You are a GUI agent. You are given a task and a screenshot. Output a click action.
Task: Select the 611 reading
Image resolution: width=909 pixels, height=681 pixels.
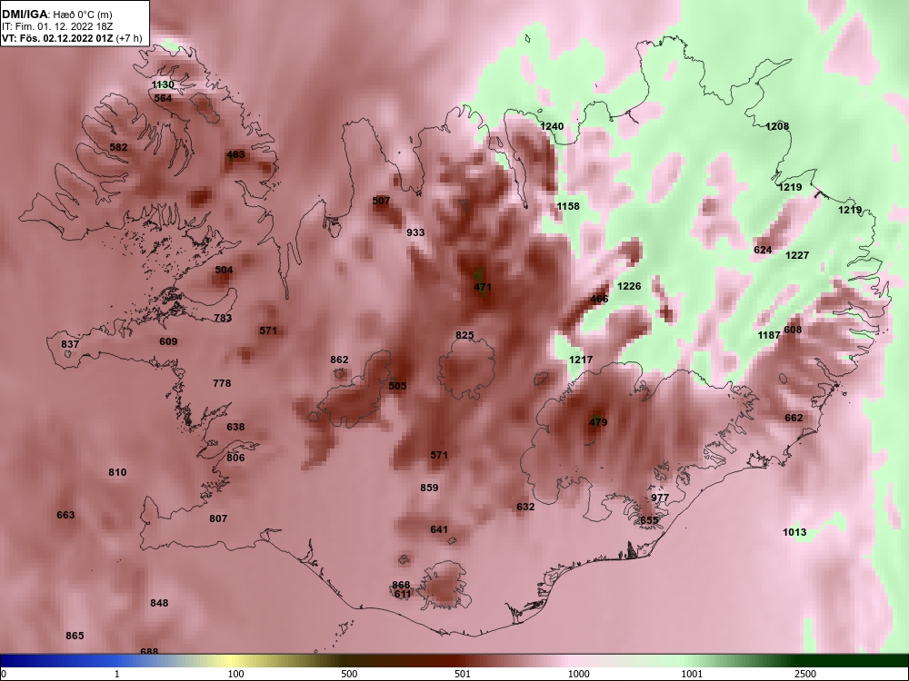[x=403, y=594]
